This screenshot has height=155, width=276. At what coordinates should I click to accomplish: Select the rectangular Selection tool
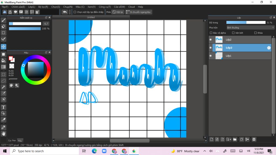[x=3, y=75]
